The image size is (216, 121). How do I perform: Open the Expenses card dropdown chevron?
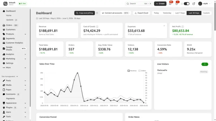coord(164,26)
